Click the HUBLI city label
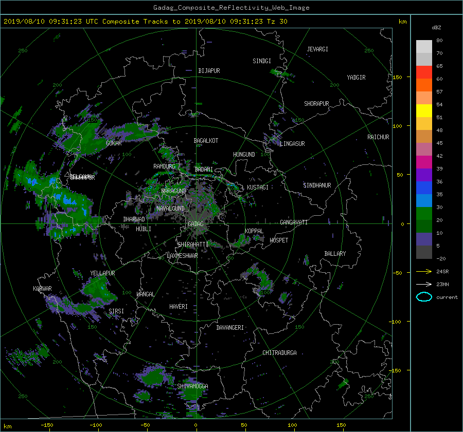This screenshot has width=463, height=432. [144, 229]
